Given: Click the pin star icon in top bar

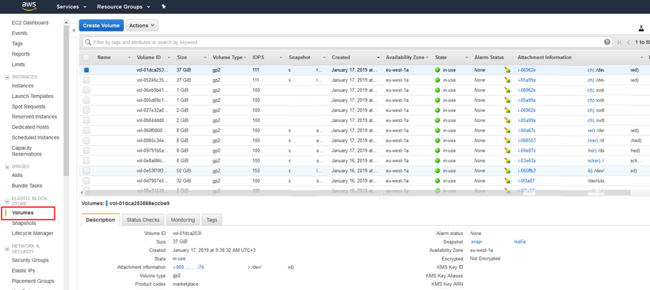Looking at the screenshot, I should tap(163, 6).
